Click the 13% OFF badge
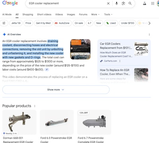The height and width of the screenshot is (143, 159). [83, 113]
